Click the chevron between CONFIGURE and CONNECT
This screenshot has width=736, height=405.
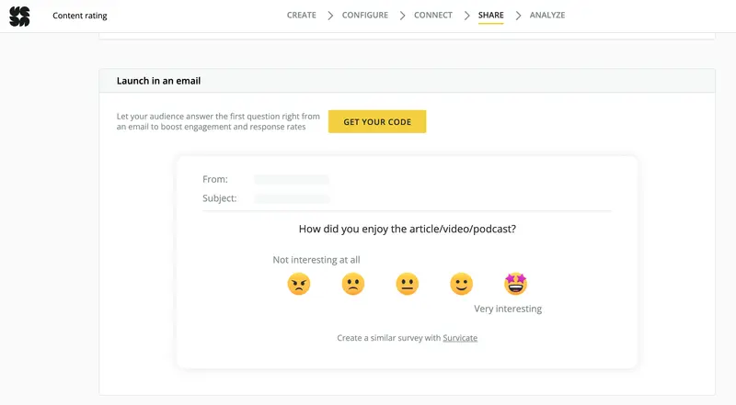point(402,16)
